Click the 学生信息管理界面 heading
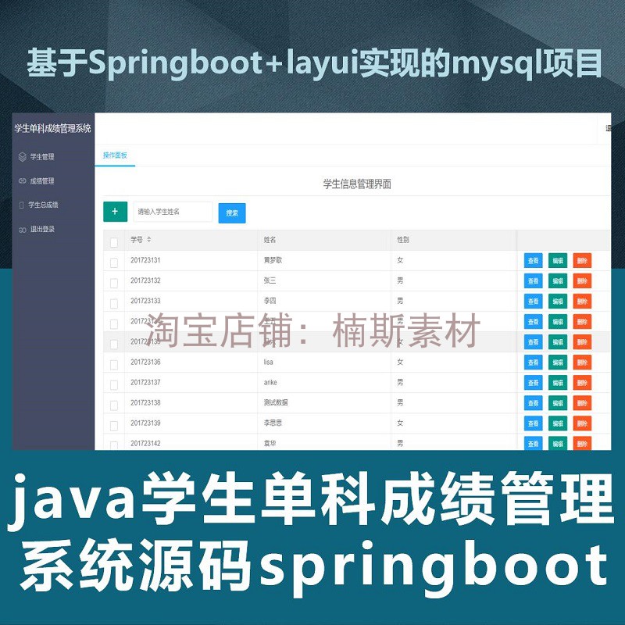Screen dimensions: 625x625 click(x=357, y=184)
